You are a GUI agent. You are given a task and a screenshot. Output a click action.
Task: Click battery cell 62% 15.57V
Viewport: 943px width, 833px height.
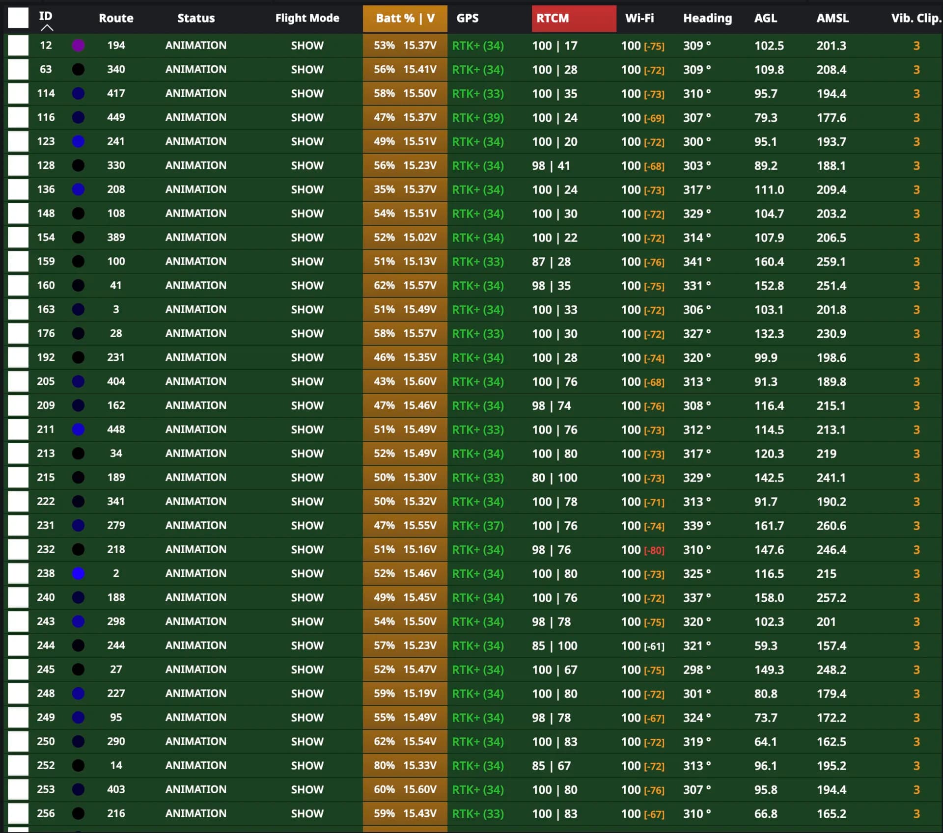pyautogui.click(x=405, y=286)
